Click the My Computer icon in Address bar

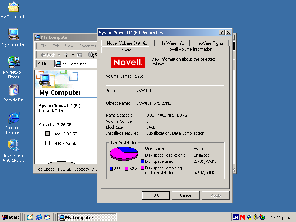(58, 64)
